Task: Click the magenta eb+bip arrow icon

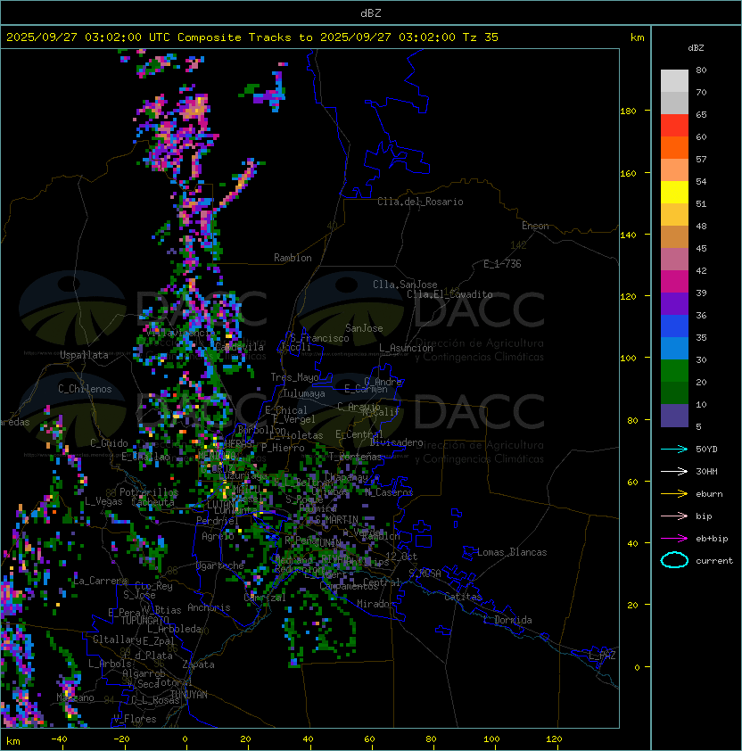Action: pyautogui.click(x=674, y=539)
